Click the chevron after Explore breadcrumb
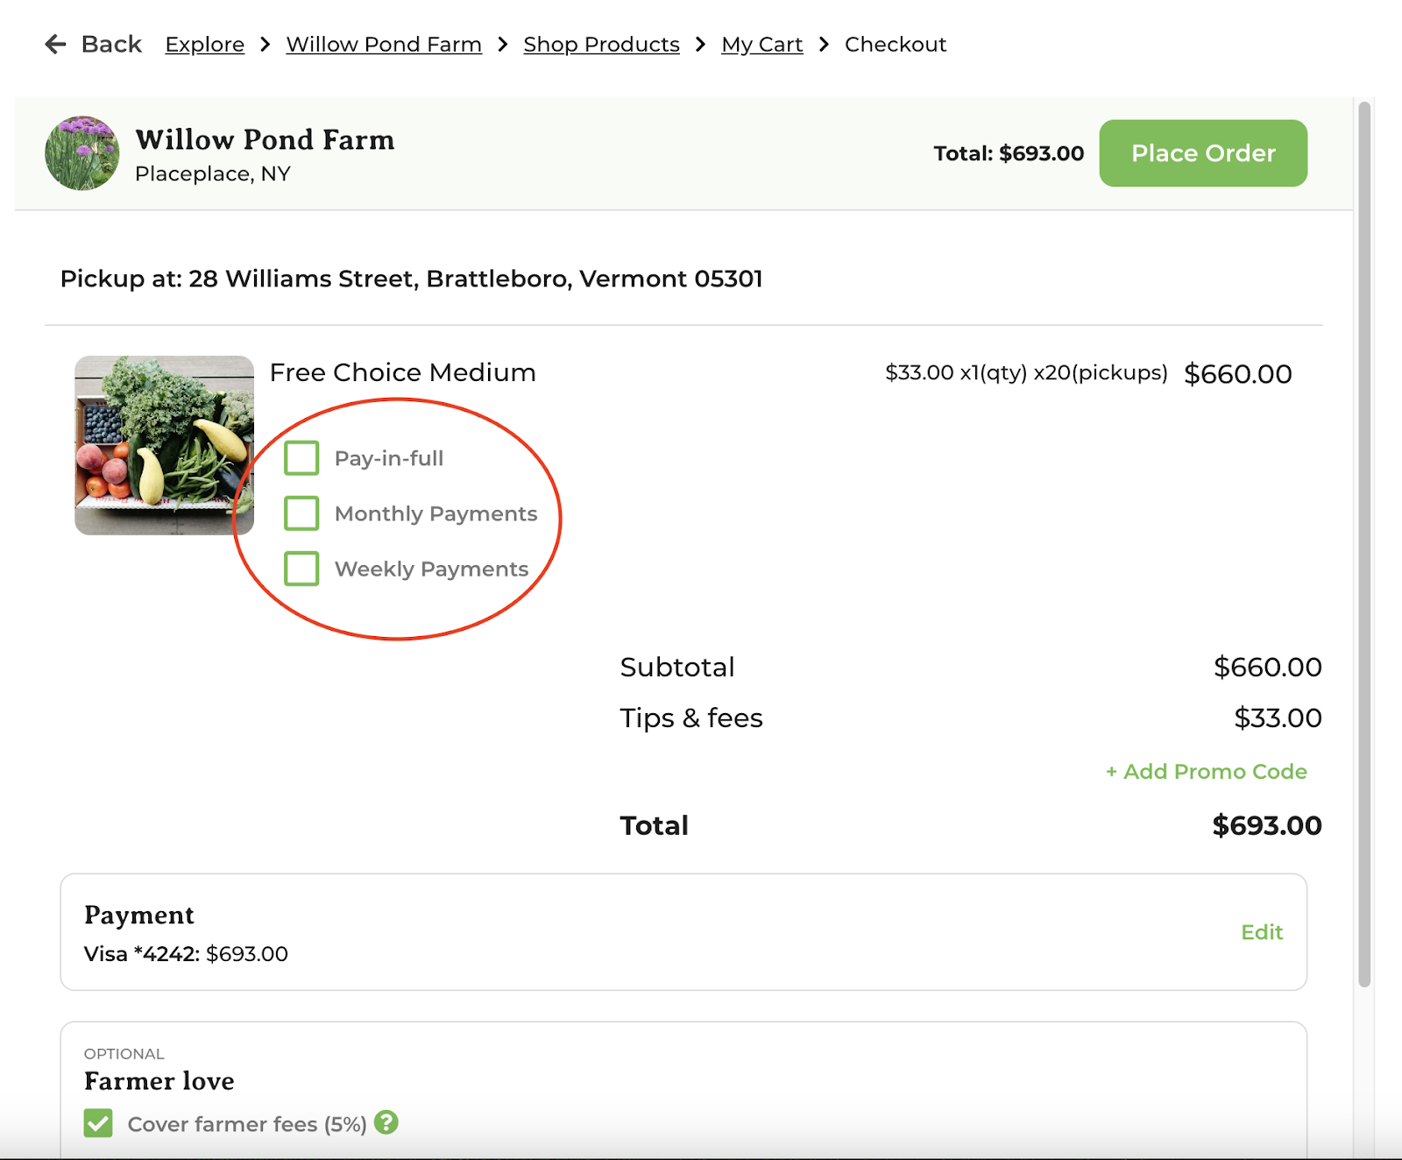Image resolution: width=1402 pixels, height=1160 pixels. [x=266, y=44]
